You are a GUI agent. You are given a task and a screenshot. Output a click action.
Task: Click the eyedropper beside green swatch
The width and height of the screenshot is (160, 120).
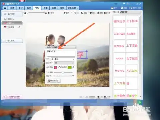(73, 67)
